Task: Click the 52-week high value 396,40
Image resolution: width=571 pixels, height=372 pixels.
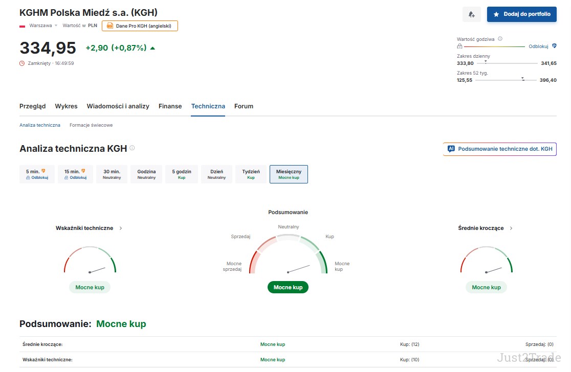Action: 548,80
